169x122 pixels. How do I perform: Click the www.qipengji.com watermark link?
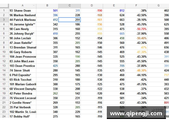[x=136, y=114]
